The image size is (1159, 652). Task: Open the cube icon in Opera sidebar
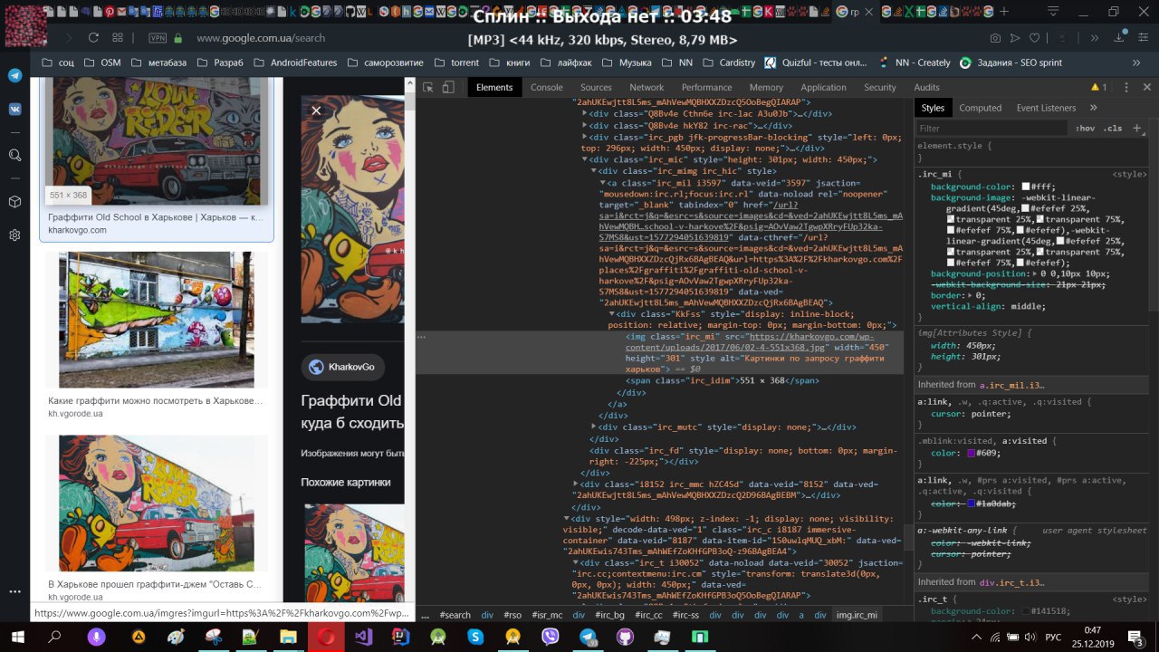(x=14, y=202)
